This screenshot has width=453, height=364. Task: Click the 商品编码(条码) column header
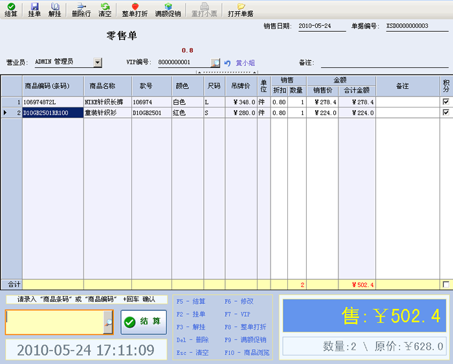tap(53, 86)
